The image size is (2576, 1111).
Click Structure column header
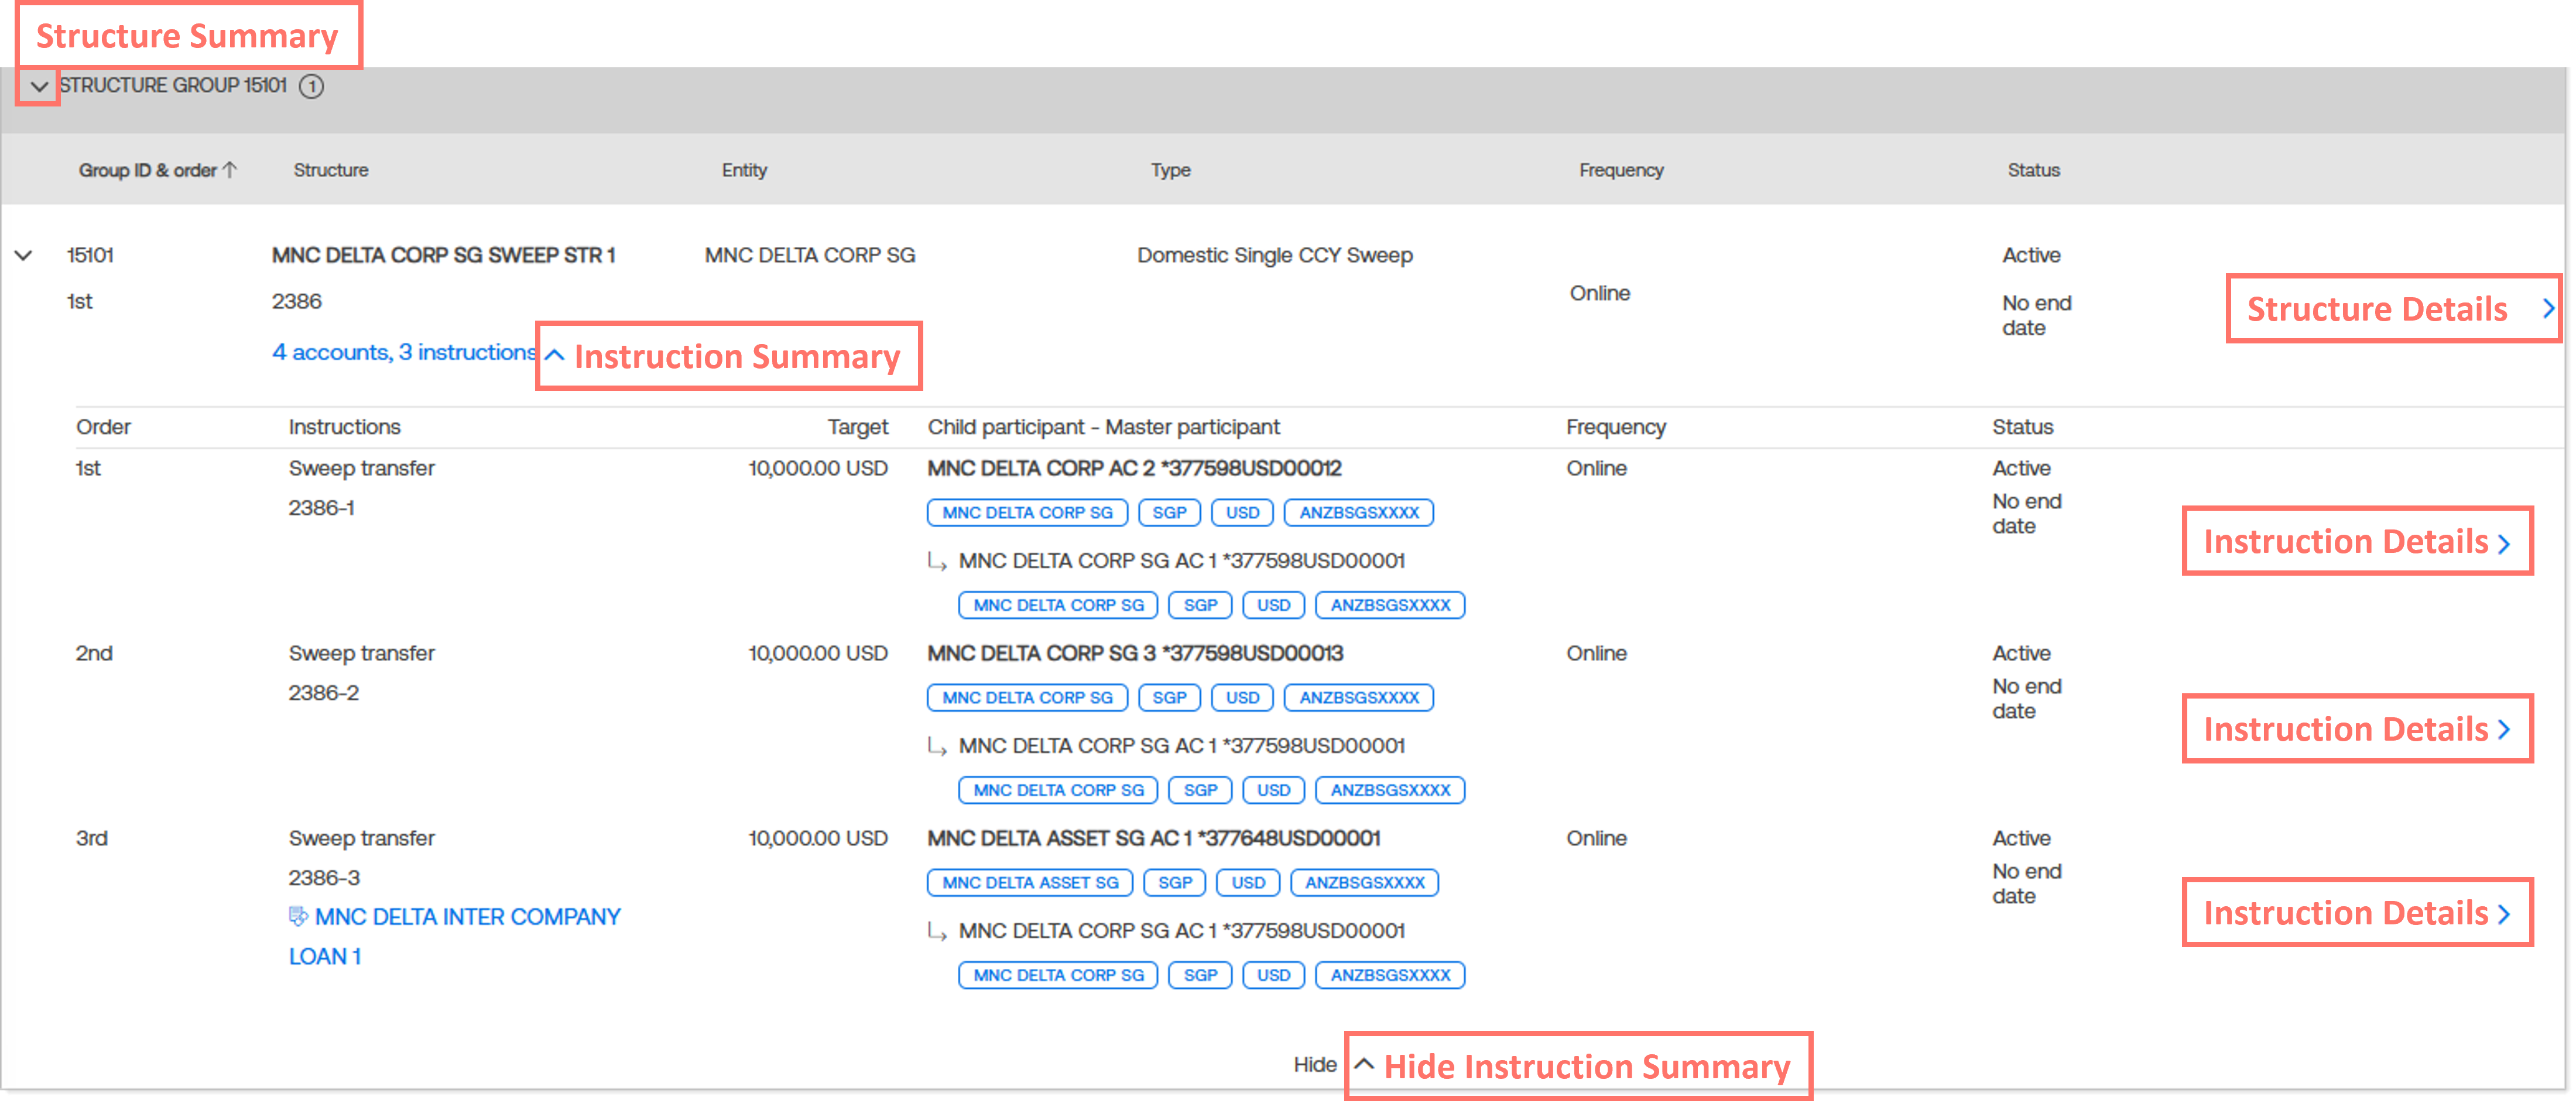click(x=331, y=171)
